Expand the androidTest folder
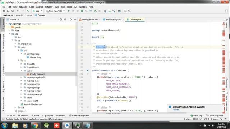 pos(15,44)
